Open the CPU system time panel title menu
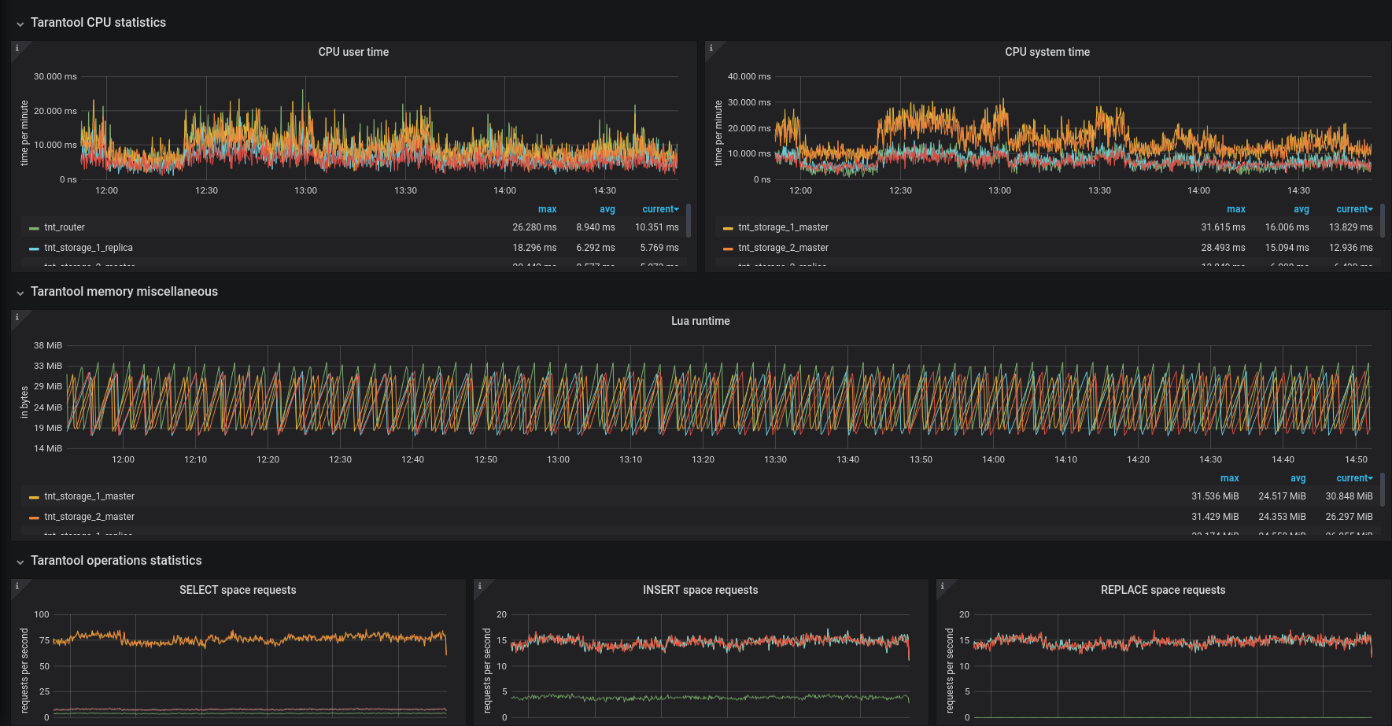The width and height of the screenshot is (1392, 726). point(1047,52)
